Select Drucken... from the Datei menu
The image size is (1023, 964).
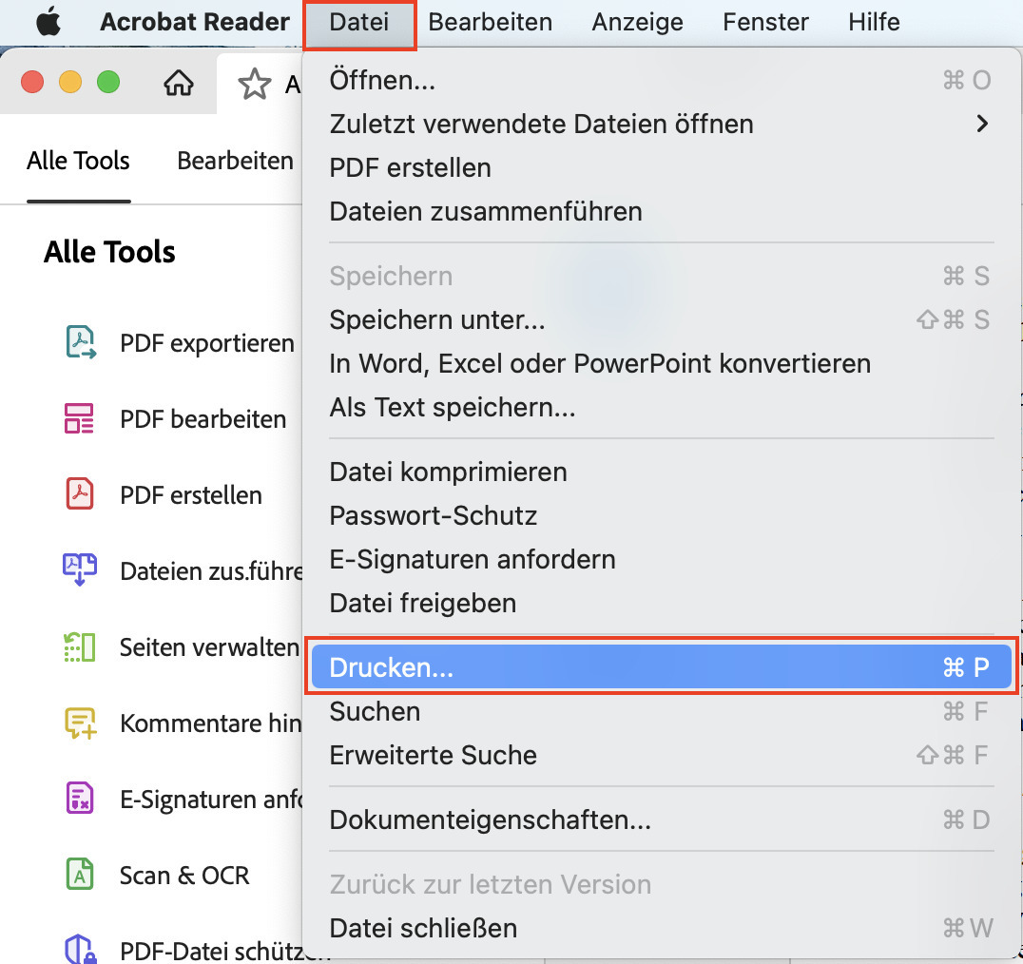coord(390,666)
